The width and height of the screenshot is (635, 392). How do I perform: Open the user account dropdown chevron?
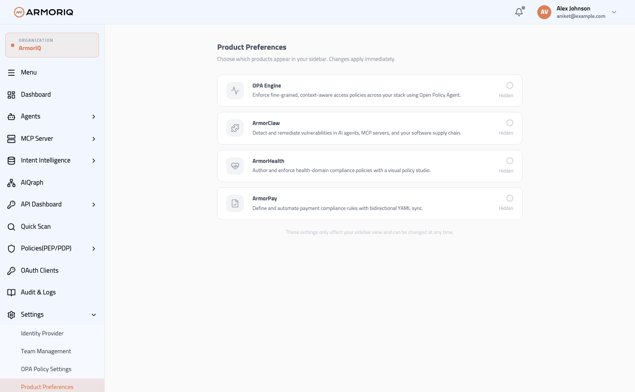point(614,12)
